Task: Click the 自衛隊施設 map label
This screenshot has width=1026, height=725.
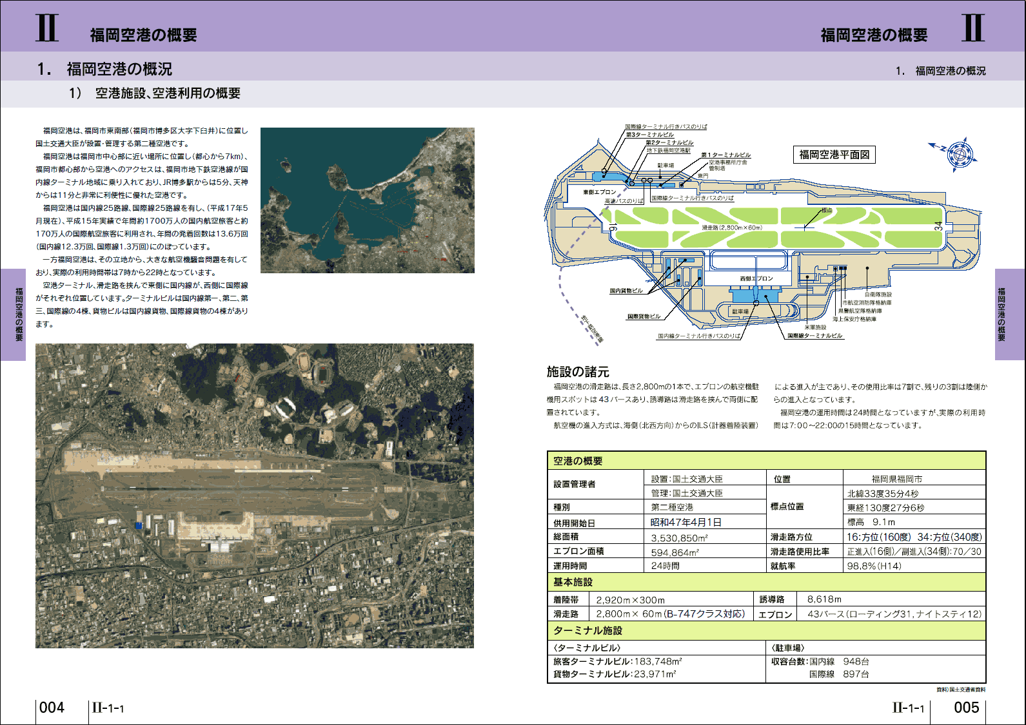Action: click(x=878, y=295)
